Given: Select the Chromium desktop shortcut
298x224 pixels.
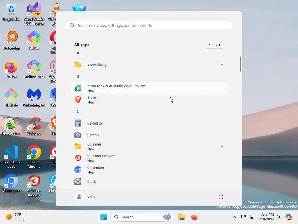Looking at the screenshot, I should 11,183.
